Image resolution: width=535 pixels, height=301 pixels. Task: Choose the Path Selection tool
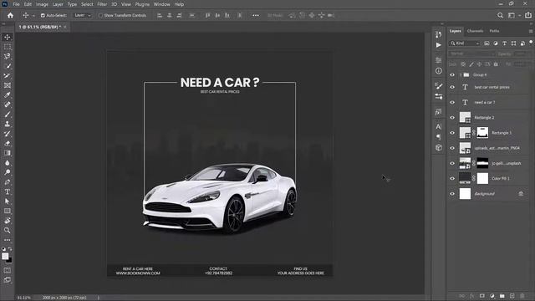coord(8,202)
